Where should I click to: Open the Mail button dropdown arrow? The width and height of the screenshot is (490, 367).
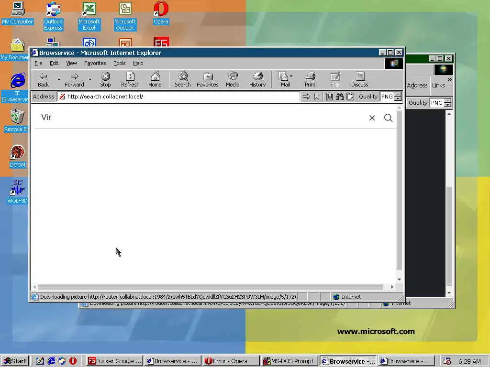[291, 76]
